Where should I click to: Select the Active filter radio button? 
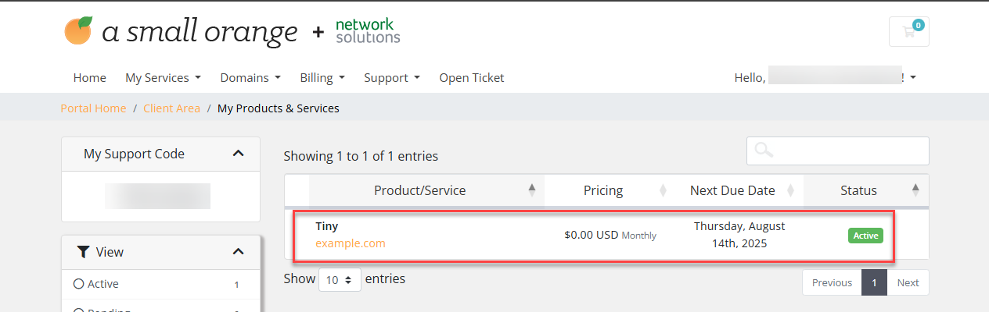click(78, 284)
